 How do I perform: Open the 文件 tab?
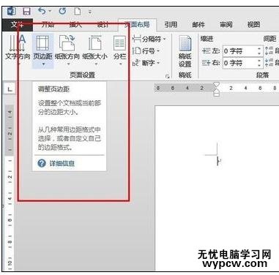pyautogui.click(x=18, y=25)
